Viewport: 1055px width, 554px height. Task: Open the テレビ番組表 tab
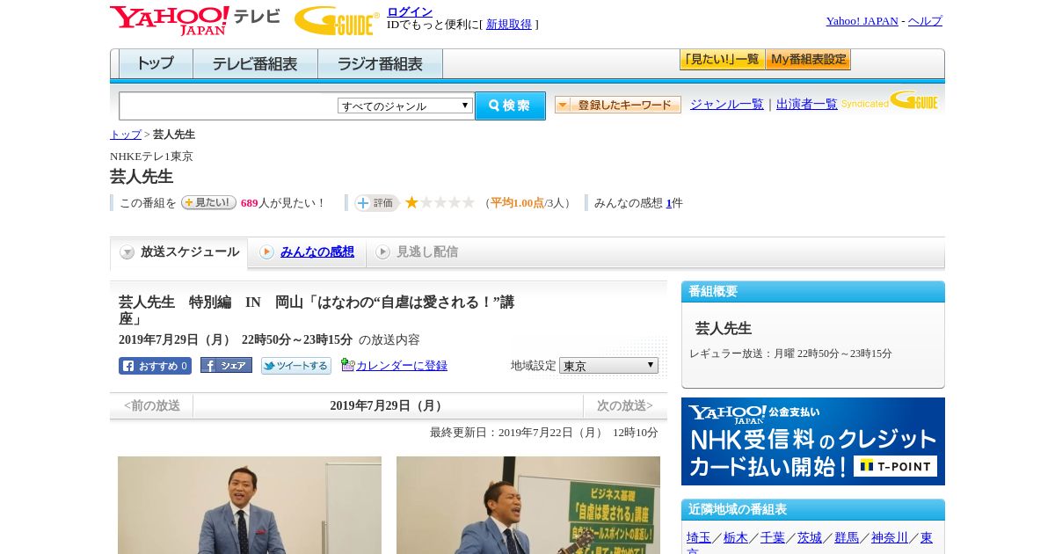255,64
